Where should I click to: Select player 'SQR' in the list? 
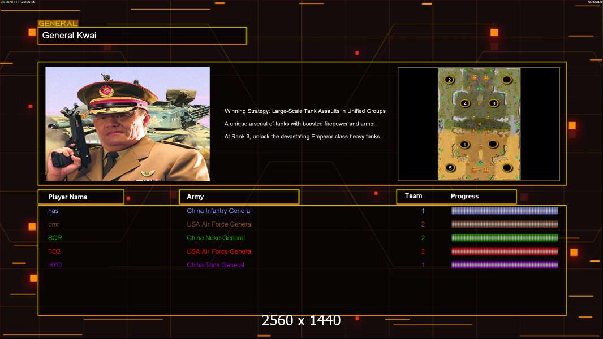click(x=55, y=238)
